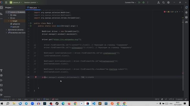Jump to next highlighted error arrow
The height and width of the screenshot is (106, 190).
click(182, 12)
